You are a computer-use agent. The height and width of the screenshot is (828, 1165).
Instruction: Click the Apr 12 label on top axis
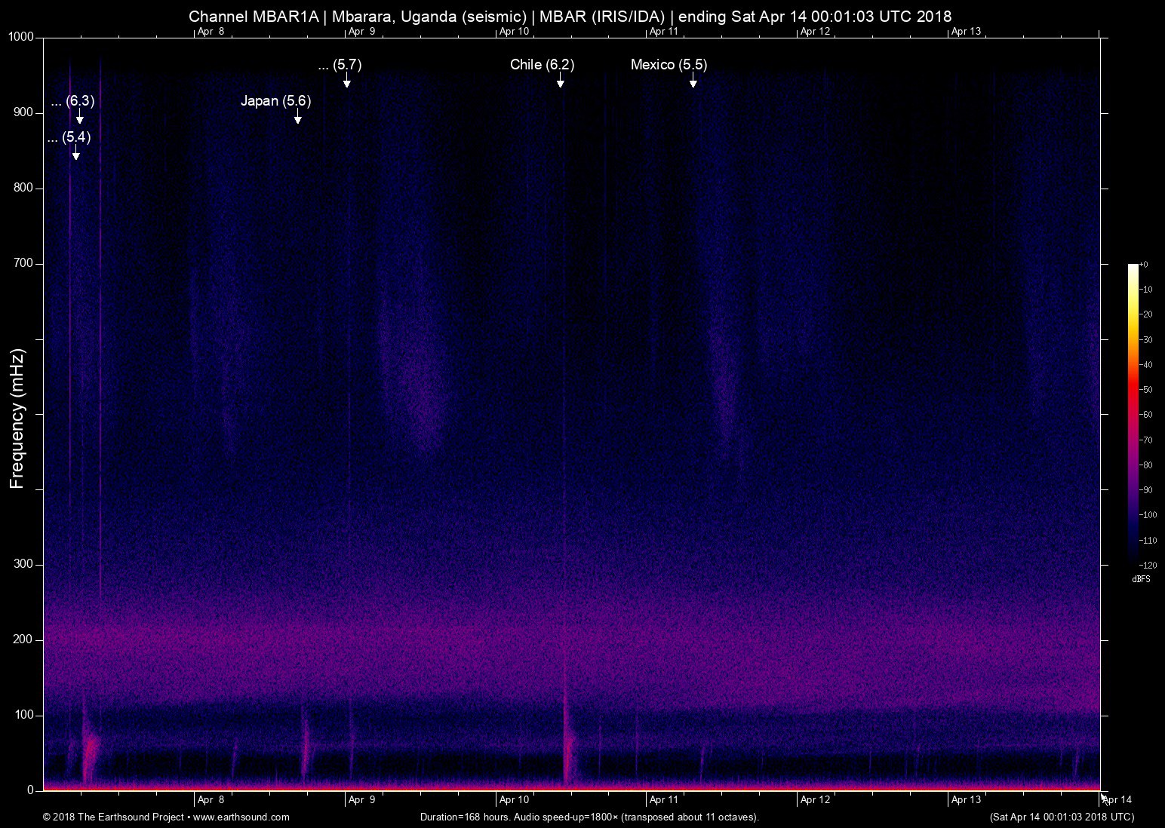815,31
